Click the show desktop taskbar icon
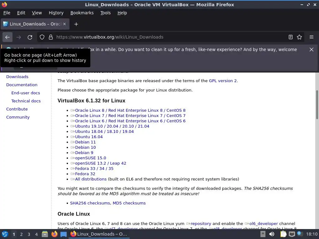The width and height of the screenshot is (319, 239). click(64, 234)
